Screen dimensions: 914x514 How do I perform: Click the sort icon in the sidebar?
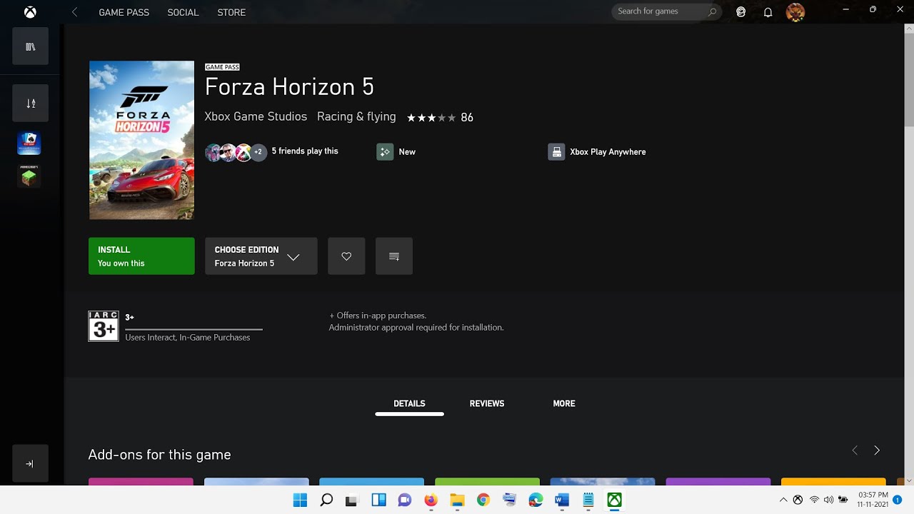click(x=30, y=103)
